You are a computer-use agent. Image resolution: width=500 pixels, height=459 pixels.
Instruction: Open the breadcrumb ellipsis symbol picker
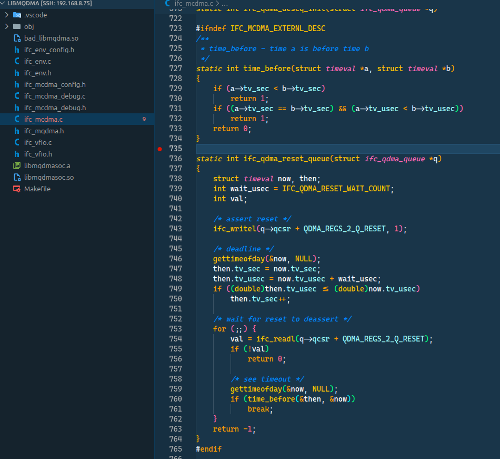(224, 4)
